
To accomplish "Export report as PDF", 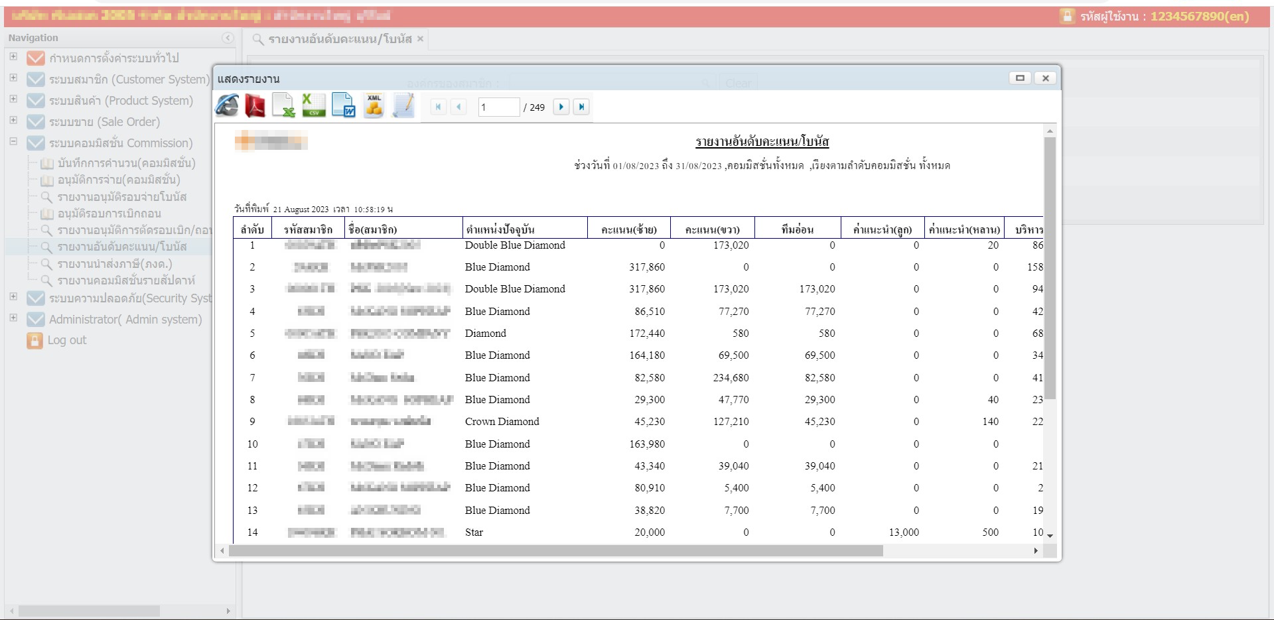I will point(255,106).
